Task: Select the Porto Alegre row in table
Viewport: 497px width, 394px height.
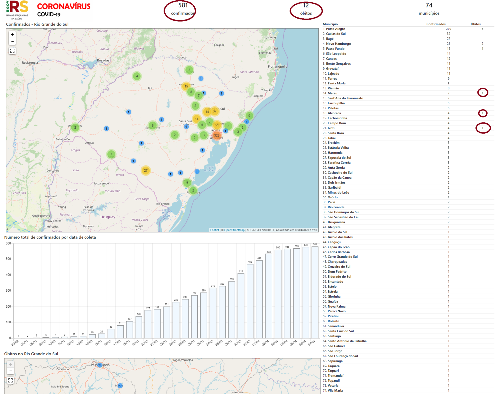Action: pos(408,29)
